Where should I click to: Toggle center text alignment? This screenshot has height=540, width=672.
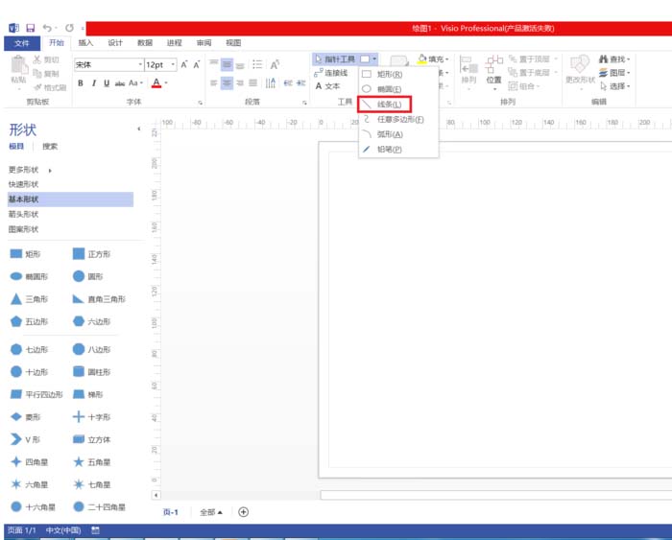tap(228, 82)
